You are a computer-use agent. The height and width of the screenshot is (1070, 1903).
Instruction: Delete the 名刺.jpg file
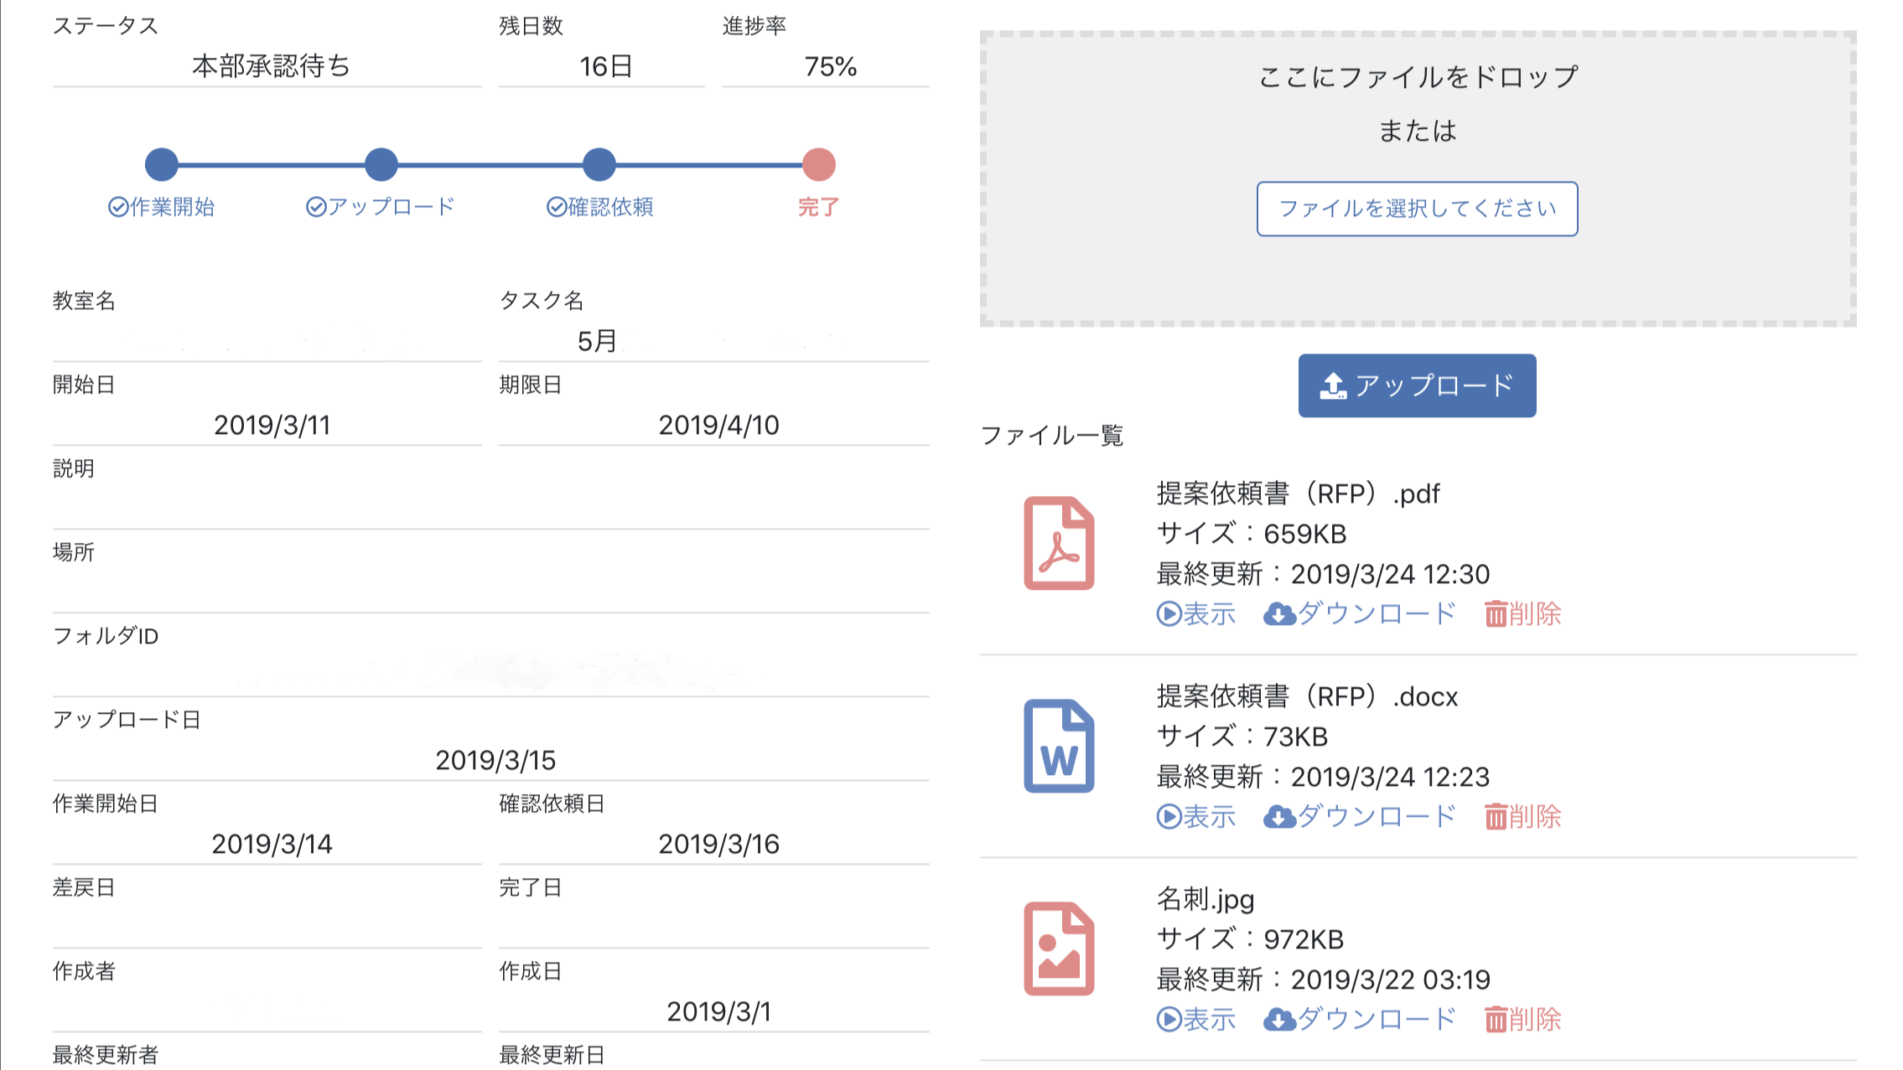(1522, 1020)
